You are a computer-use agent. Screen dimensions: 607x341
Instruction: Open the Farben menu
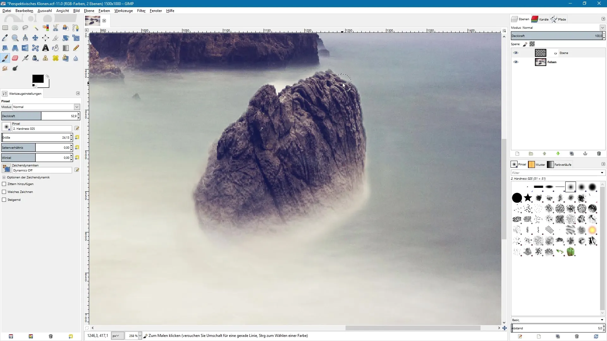click(104, 10)
